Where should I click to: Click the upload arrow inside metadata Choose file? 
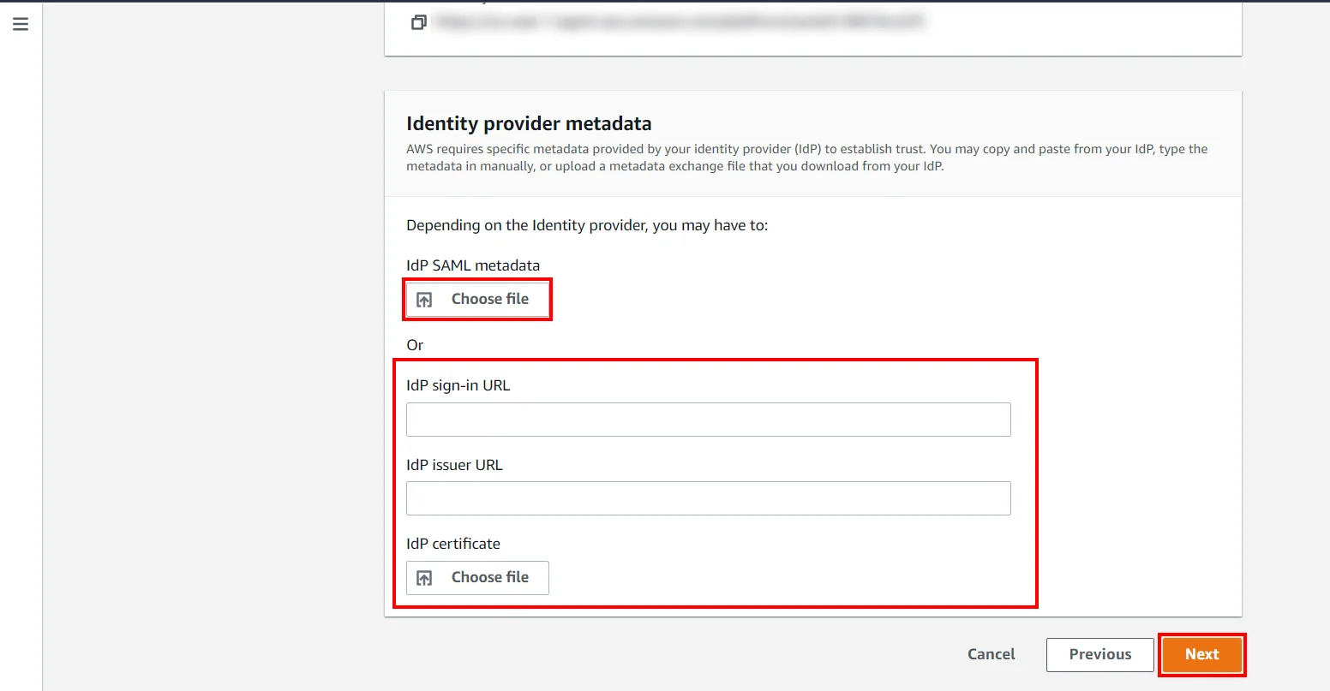click(424, 298)
